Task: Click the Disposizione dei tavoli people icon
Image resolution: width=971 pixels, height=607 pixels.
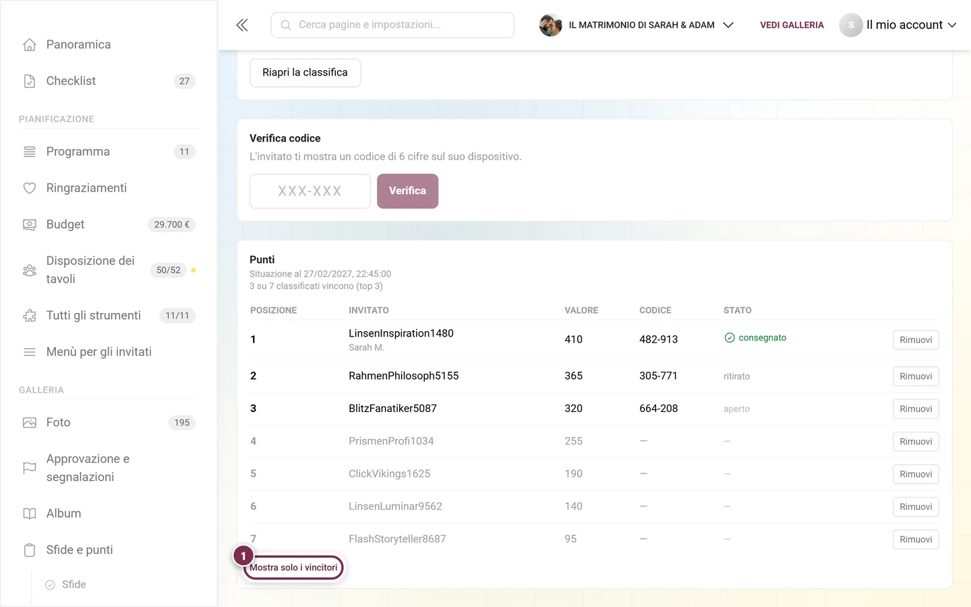Action: pyautogui.click(x=30, y=270)
